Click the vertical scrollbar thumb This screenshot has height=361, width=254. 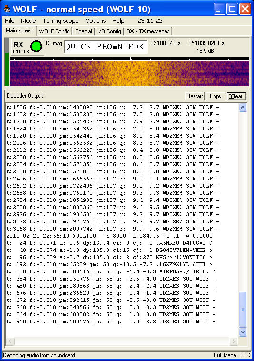tap(243, 309)
